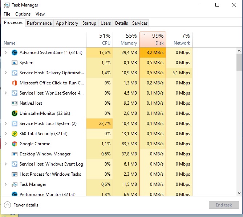
Task: Open the View menu
Action: 40,14
